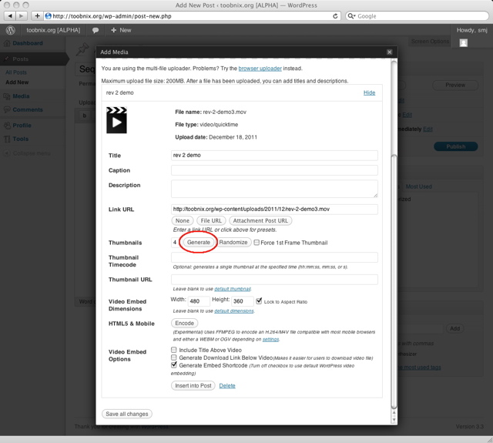Click the browser forward arrow button
Image resolution: width=493 pixels, height=443 pixels.
tap(21, 15)
